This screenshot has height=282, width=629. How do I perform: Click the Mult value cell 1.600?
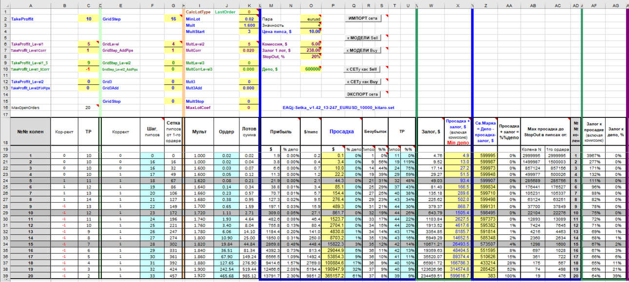(249, 25)
